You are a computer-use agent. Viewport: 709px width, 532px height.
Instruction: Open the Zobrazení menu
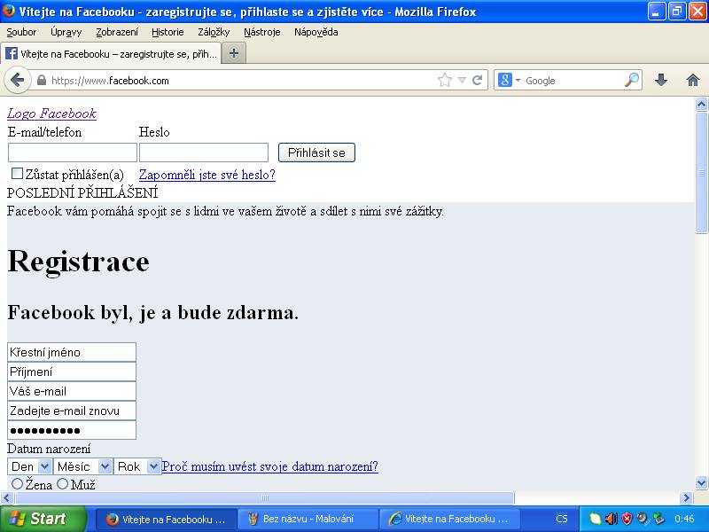coord(117,32)
